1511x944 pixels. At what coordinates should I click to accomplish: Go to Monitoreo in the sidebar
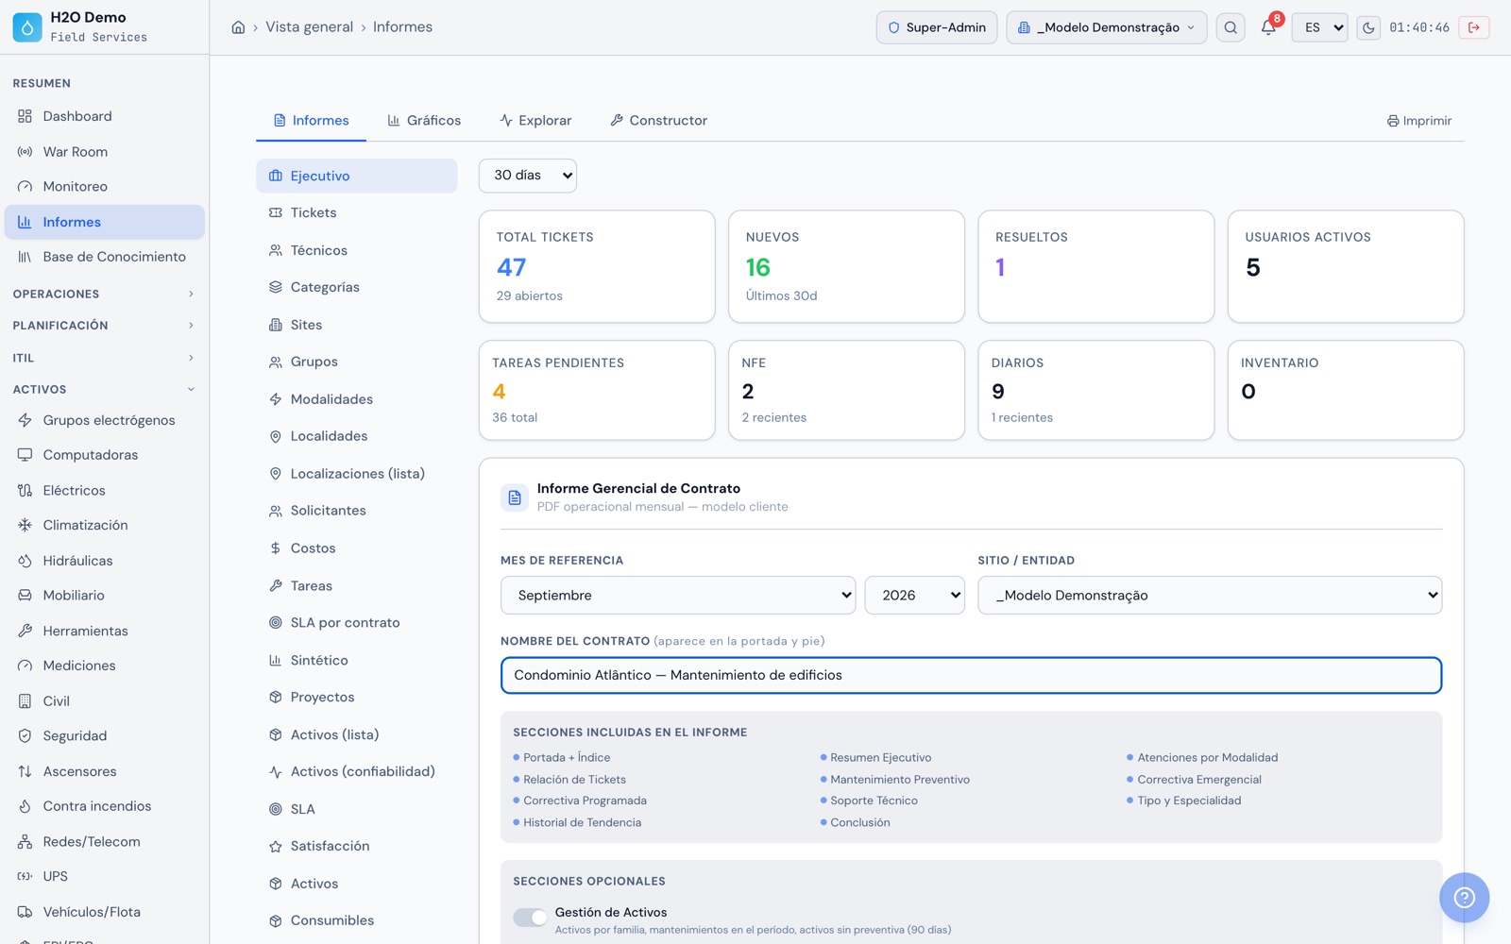(105, 187)
